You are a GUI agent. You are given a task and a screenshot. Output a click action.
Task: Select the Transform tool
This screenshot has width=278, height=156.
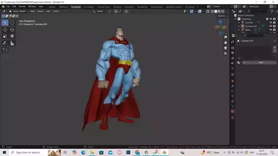coord(12,36)
